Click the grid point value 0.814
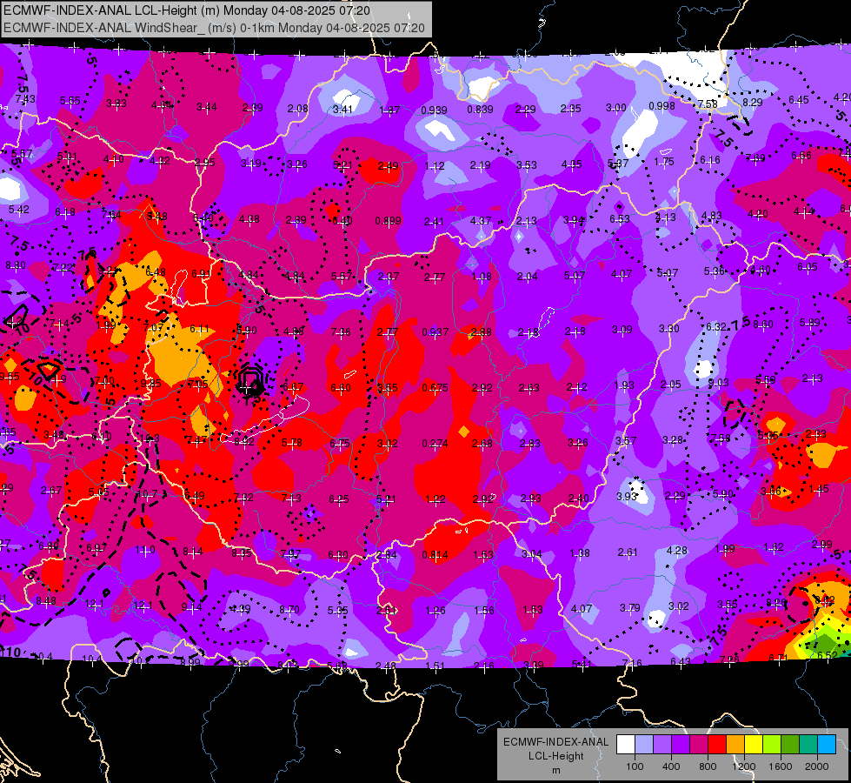The width and height of the screenshot is (851, 783). (x=435, y=555)
